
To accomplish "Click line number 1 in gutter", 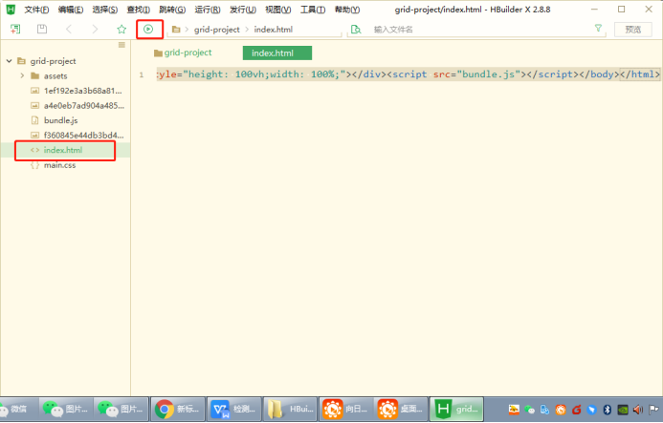I will point(142,74).
